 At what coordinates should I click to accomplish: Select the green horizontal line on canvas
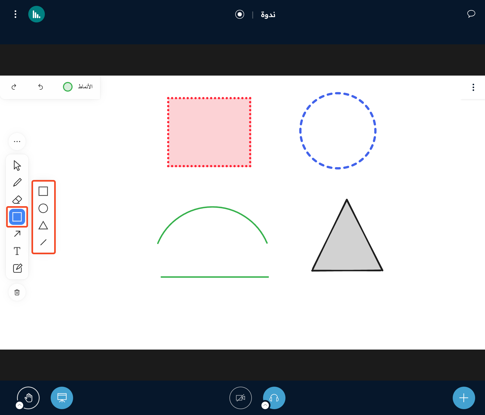point(215,277)
